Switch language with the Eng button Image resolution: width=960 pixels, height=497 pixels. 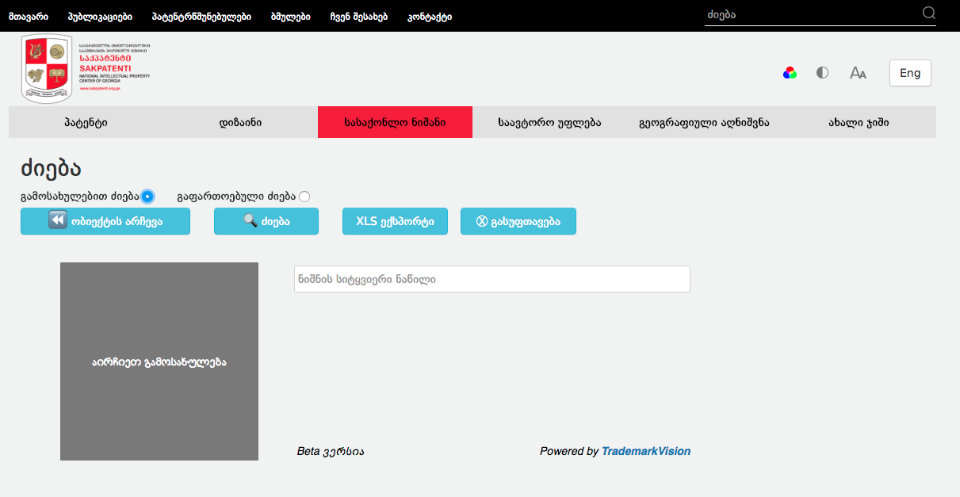pos(910,73)
